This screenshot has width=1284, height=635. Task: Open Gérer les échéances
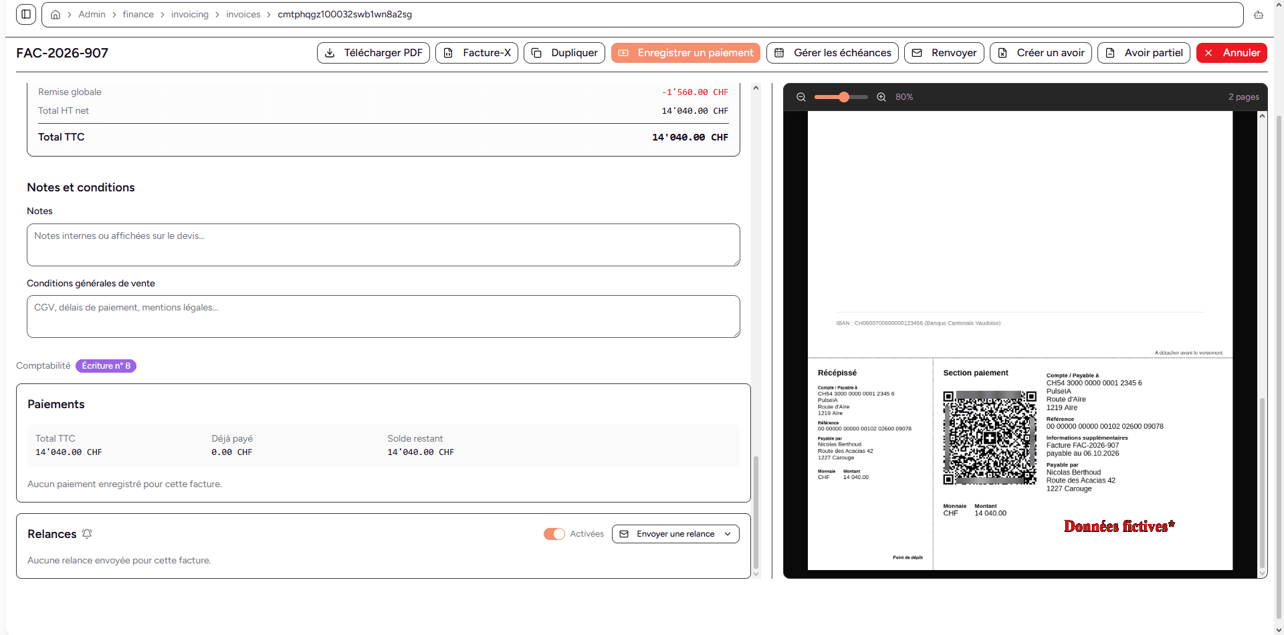coord(833,53)
